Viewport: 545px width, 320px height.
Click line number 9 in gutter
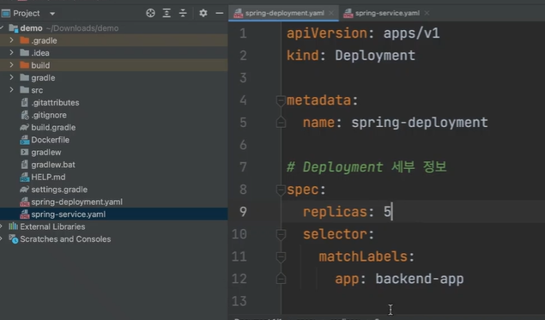243,212
